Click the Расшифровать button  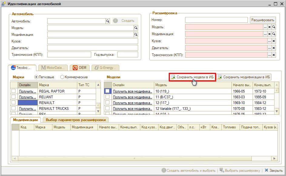(x=263, y=20)
